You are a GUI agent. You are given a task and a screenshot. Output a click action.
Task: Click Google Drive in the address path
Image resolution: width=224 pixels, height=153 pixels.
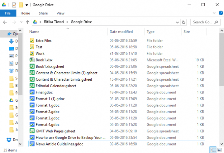[x=81, y=22]
